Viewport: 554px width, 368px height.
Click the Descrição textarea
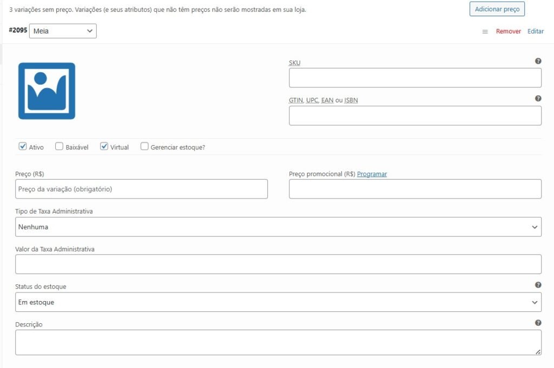[x=278, y=342]
